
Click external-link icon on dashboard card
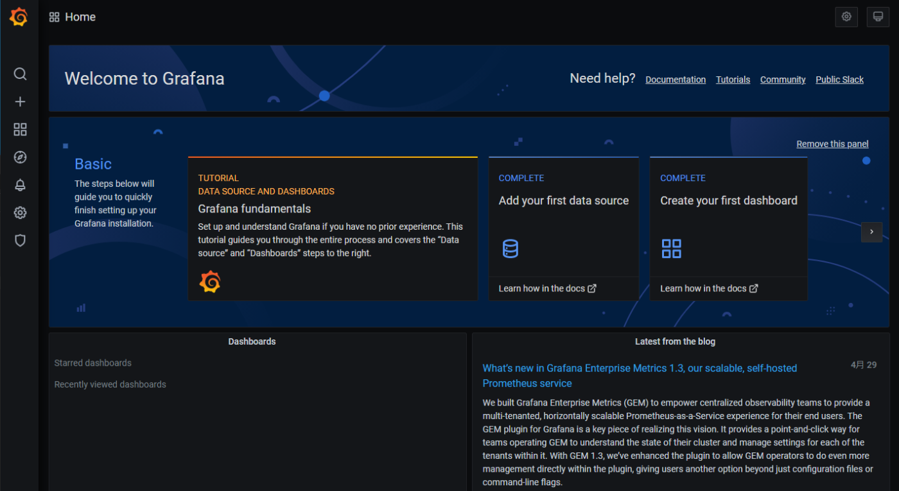[x=754, y=288]
